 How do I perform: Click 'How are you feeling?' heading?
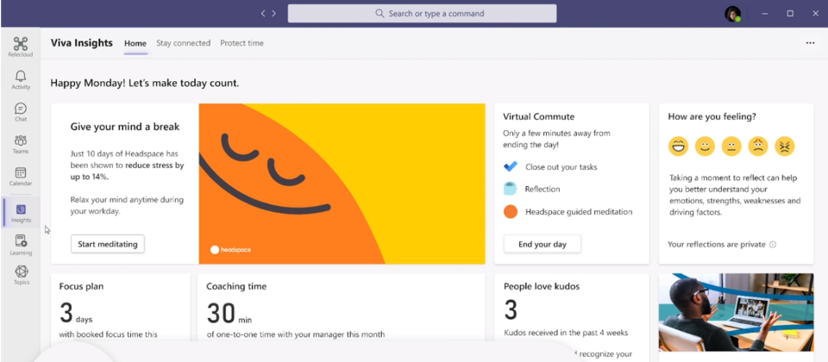point(712,116)
